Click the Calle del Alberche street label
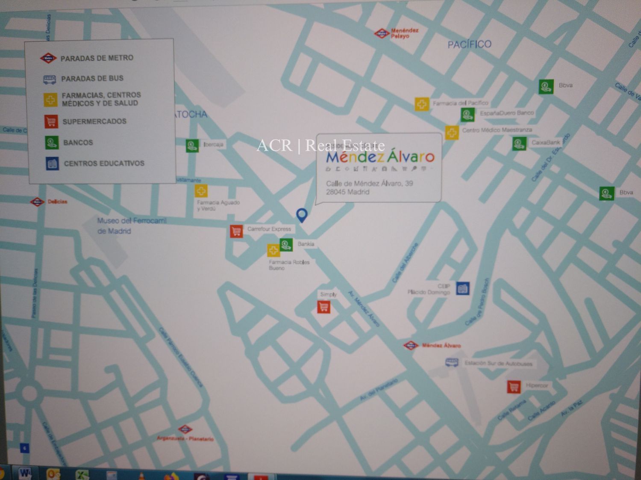The image size is (641, 480). tap(405, 263)
